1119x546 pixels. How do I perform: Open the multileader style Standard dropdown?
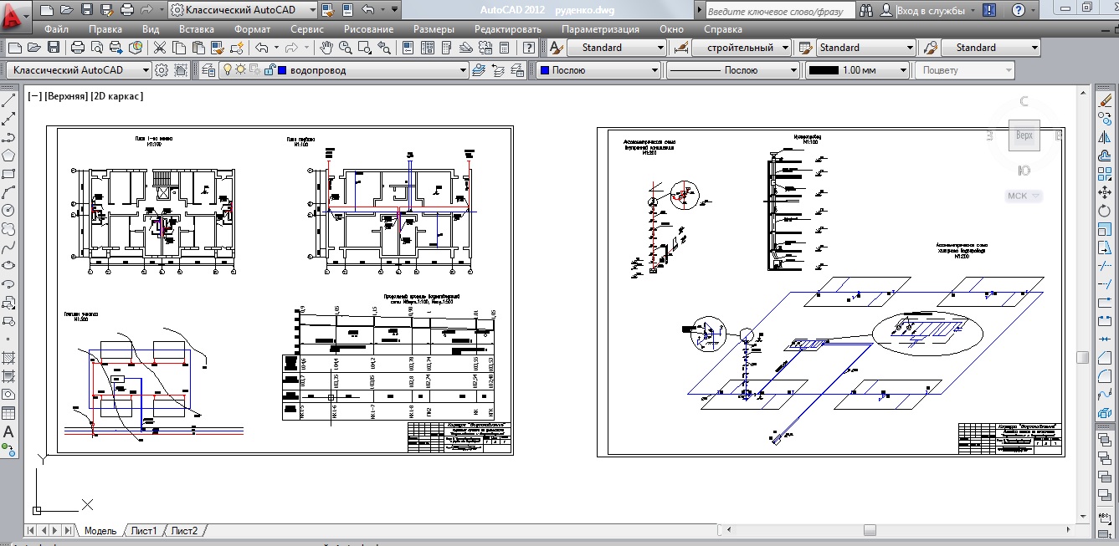click(990, 48)
